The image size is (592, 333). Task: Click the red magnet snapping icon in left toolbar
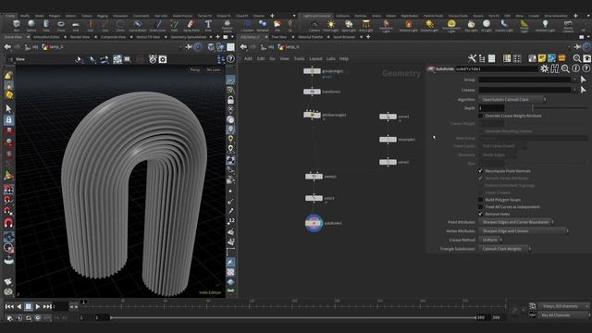[8, 223]
